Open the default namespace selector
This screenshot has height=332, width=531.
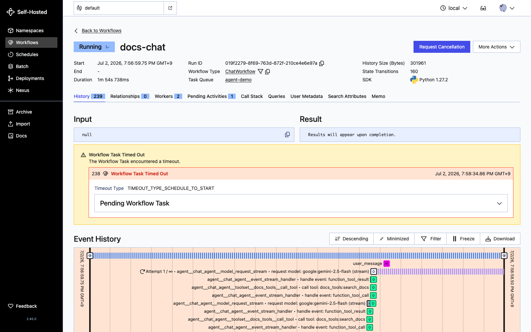tap(119, 8)
